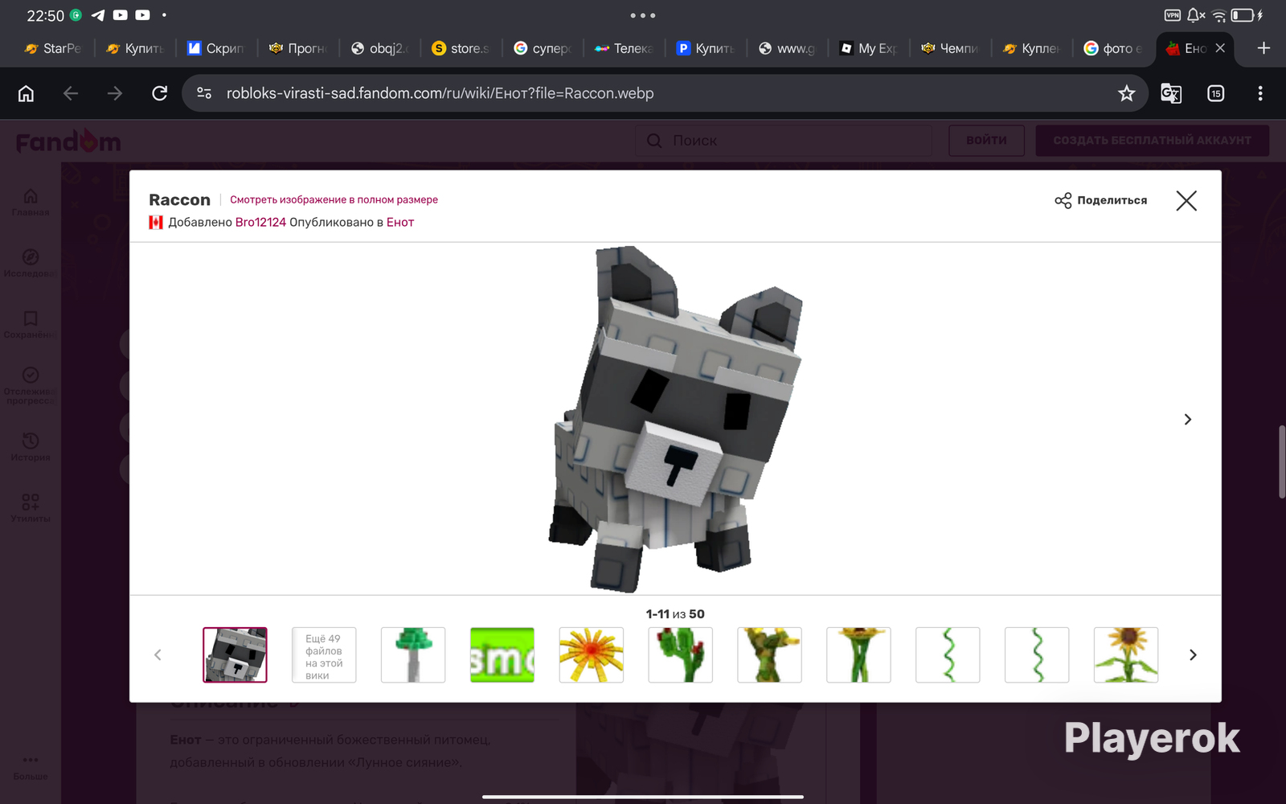Image resolution: width=1286 pixels, height=804 pixels.
Task: Select the tree thumbnail
Action: pyautogui.click(x=413, y=654)
